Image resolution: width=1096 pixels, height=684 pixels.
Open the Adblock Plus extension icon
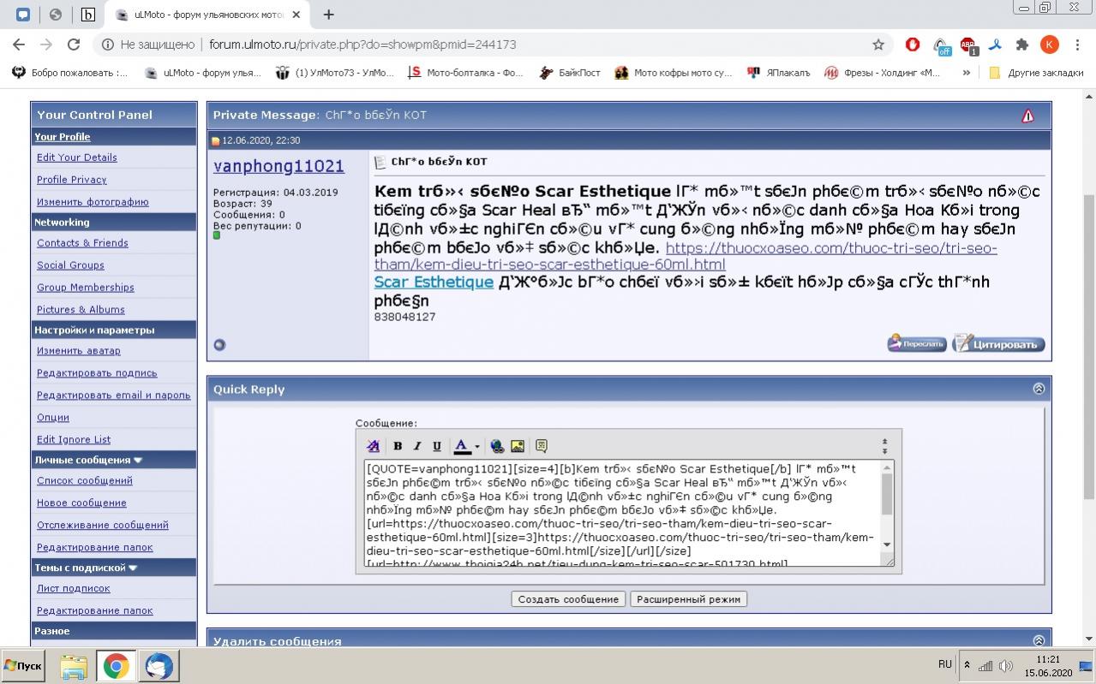click(x=967, y=45)
